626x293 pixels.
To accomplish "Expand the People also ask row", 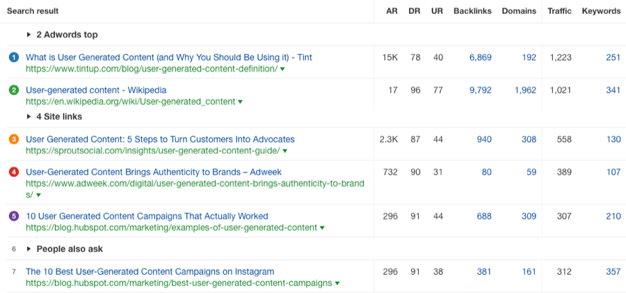I will pos(29,249).
